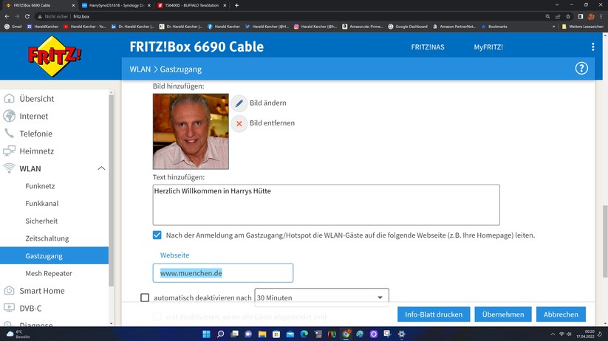Click the Heimnetz network icon
The width and height of the screenshot is (608, 341).
pos(10,151)
